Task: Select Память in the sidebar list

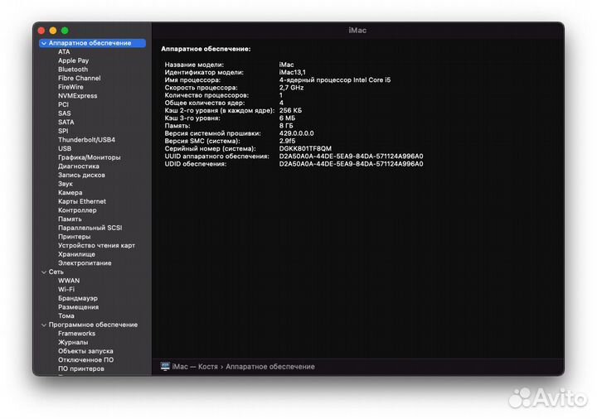Action: point(70,219)
